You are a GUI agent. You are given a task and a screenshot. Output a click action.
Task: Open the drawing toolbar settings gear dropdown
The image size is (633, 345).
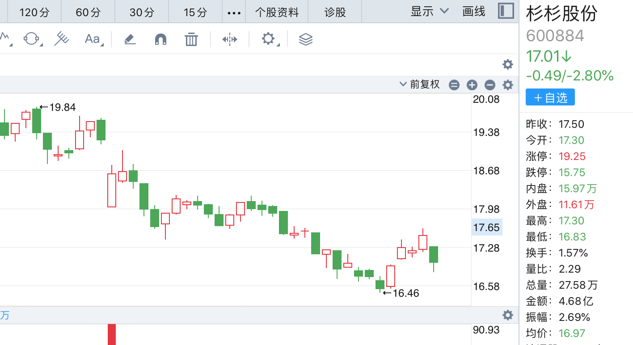point(269,39)
